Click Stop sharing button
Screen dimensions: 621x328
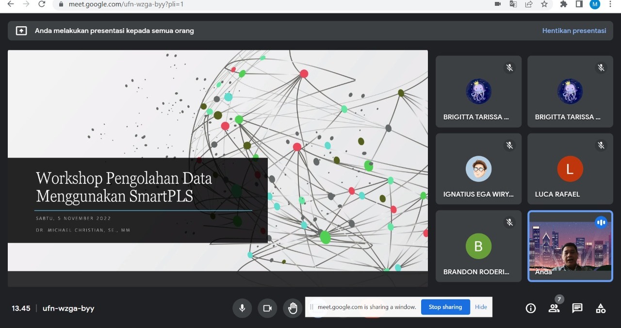[445, 307]
